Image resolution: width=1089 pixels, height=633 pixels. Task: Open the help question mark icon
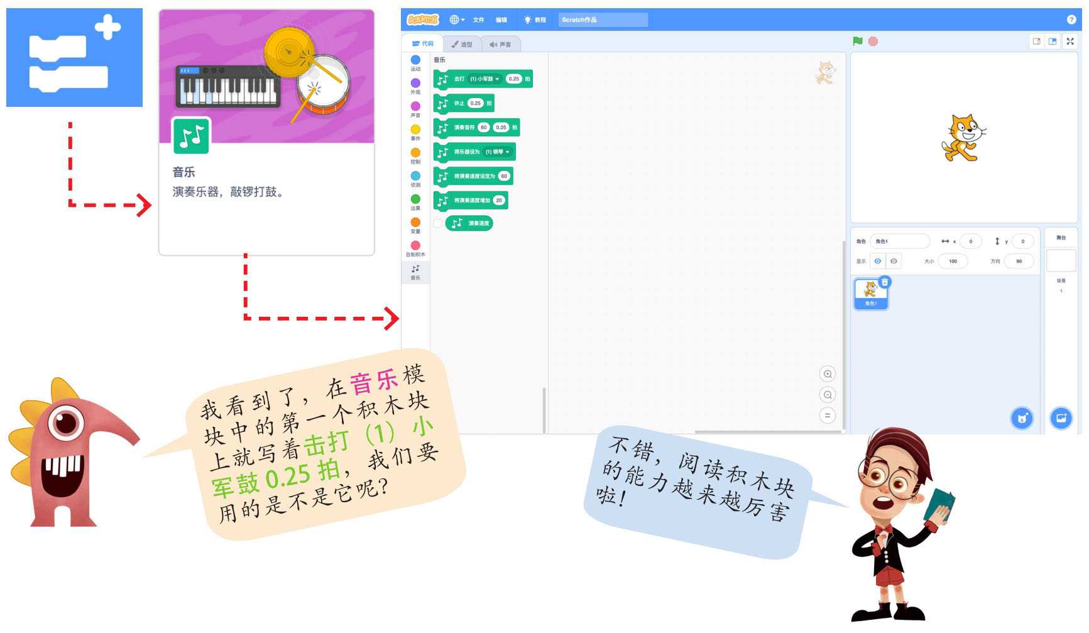tap(1071, 19)
